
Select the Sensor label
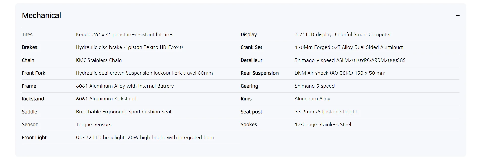[x=29, y=124]
